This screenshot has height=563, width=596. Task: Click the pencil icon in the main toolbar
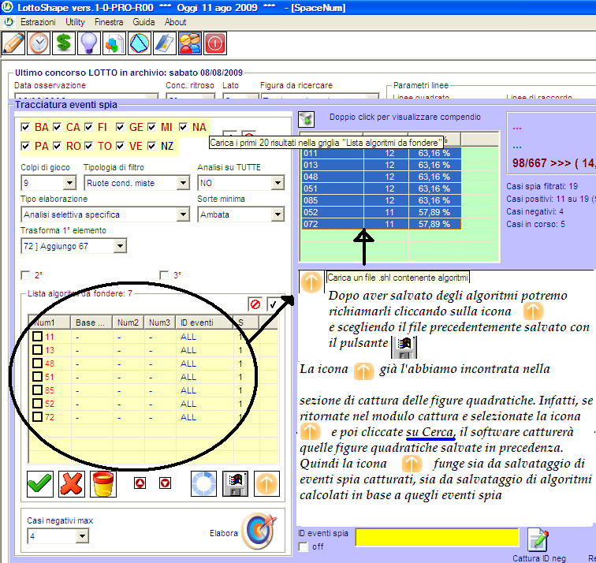pyautogui.click(x=13, y=43)
